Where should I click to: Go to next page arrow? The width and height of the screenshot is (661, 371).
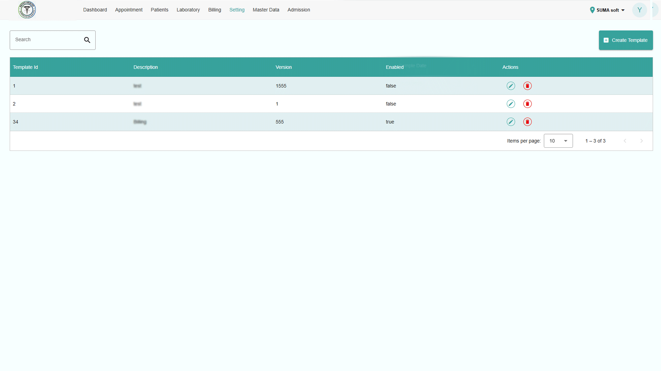click(641, 141)
